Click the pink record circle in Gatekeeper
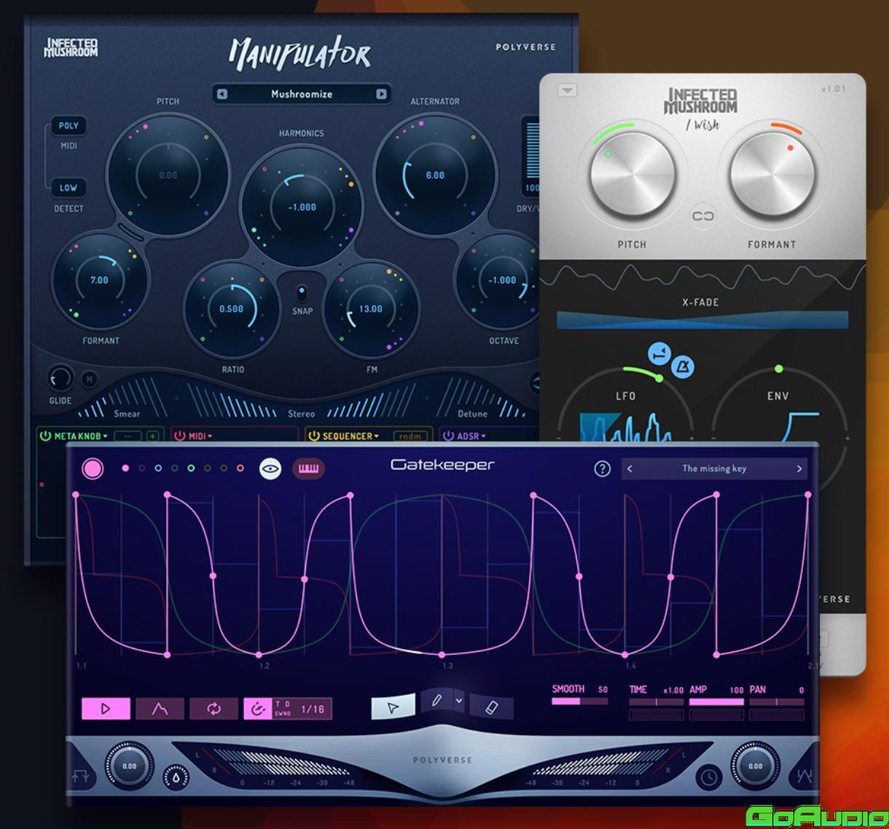 click(93, 468)
